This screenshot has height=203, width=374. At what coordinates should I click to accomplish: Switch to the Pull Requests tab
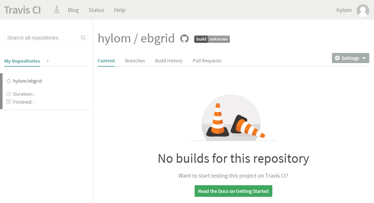coord(207,61)
